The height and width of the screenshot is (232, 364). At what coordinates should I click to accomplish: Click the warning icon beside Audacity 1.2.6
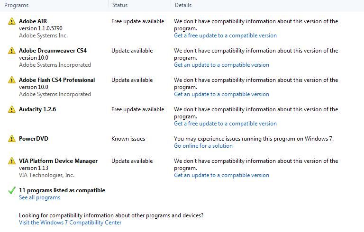pos(11,109)
